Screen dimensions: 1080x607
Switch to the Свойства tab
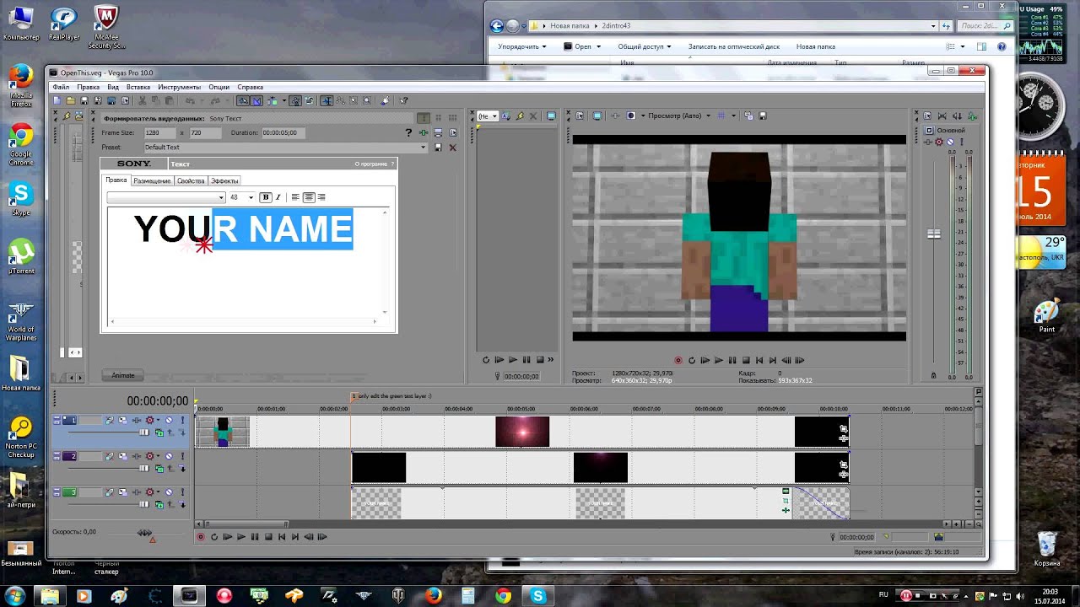(191, 180)
